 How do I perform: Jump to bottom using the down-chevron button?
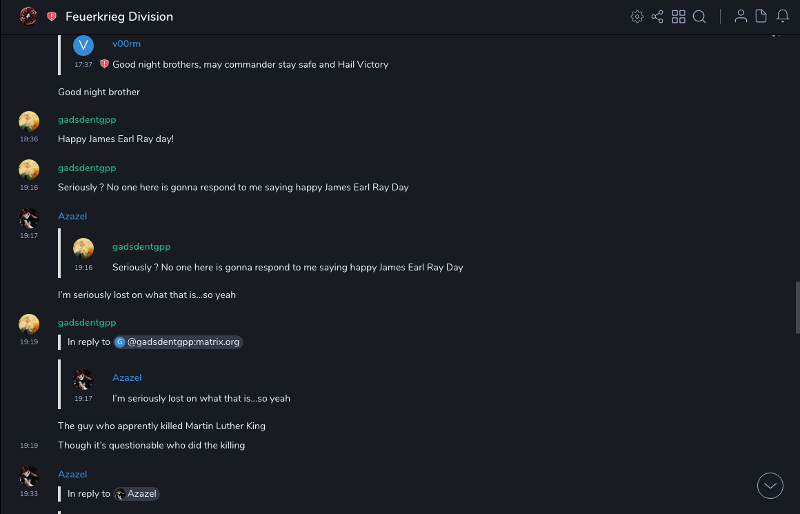[x=770, y=486]
